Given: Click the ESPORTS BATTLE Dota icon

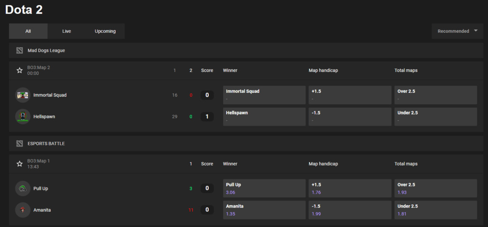Looking at the screenshot, I should (20, 143).
